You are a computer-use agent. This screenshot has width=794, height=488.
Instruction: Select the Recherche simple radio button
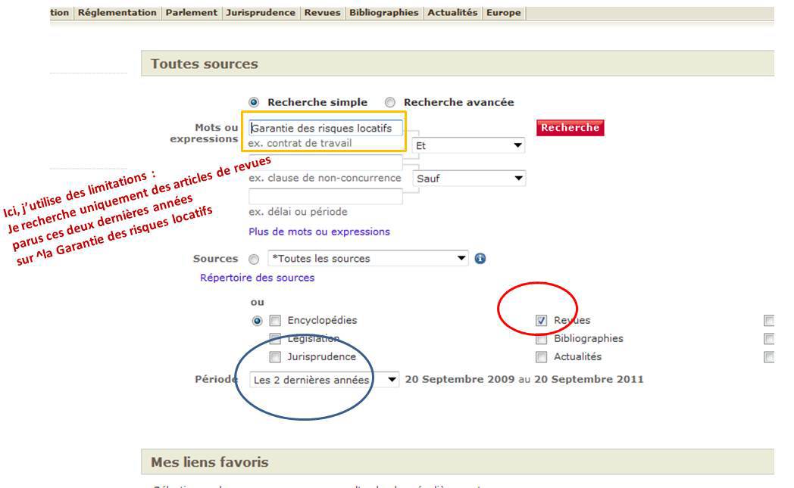coord(255,102)
